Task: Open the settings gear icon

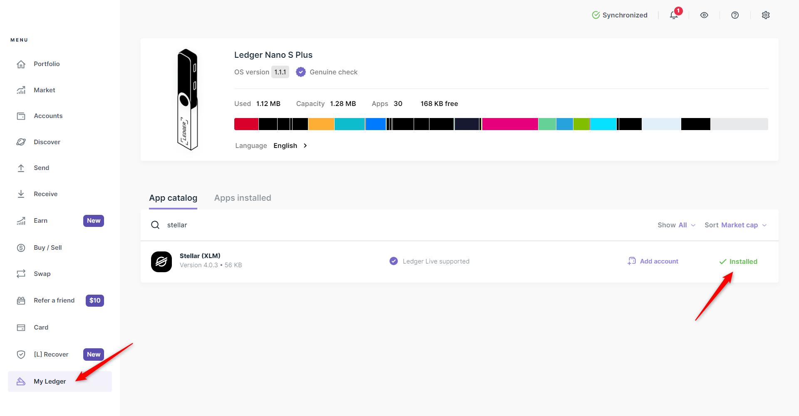Action: (x=766, y=15)
